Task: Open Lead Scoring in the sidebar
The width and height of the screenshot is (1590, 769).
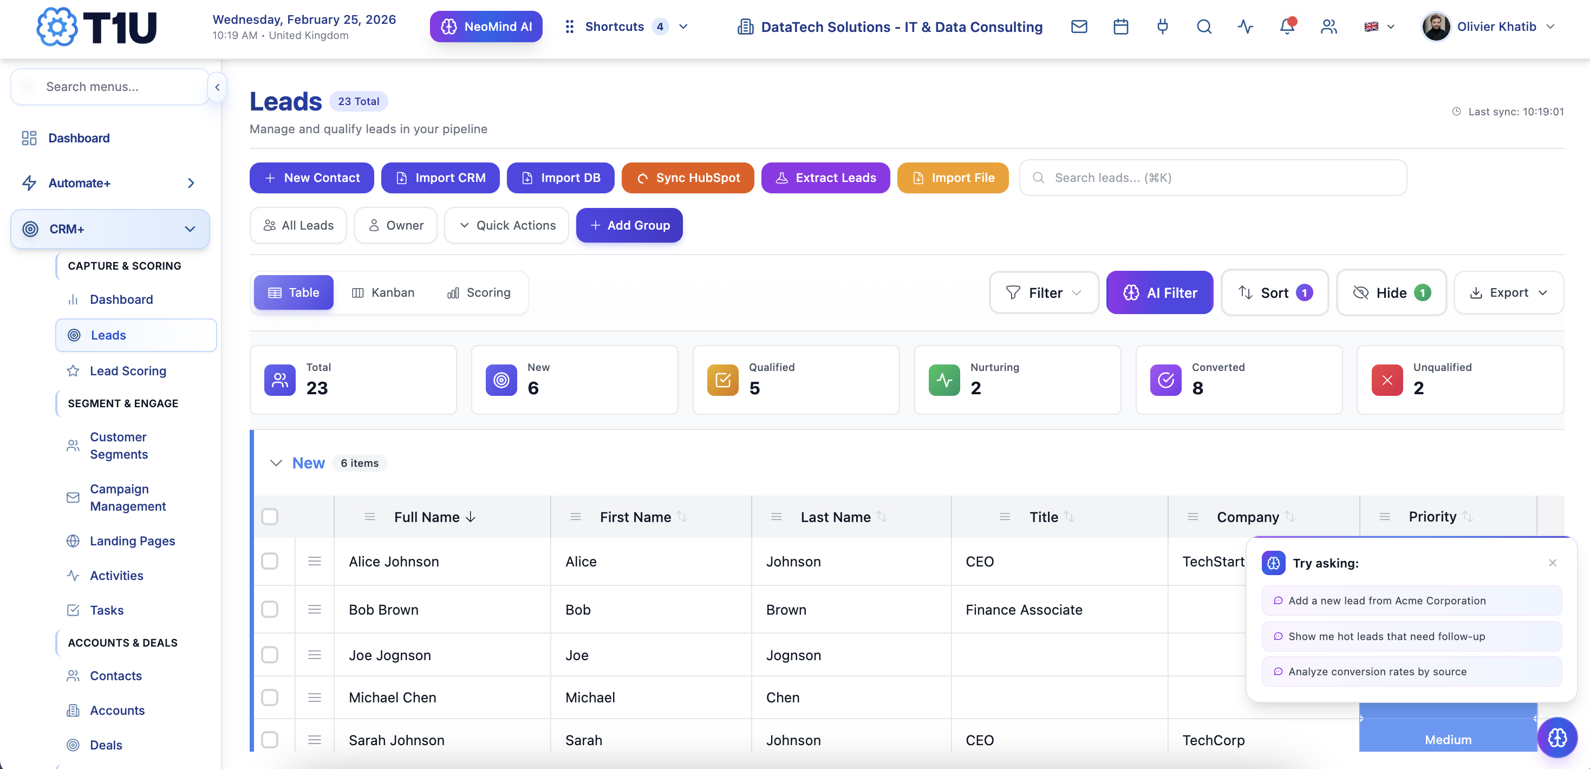Action: click(x=128, y=371)
